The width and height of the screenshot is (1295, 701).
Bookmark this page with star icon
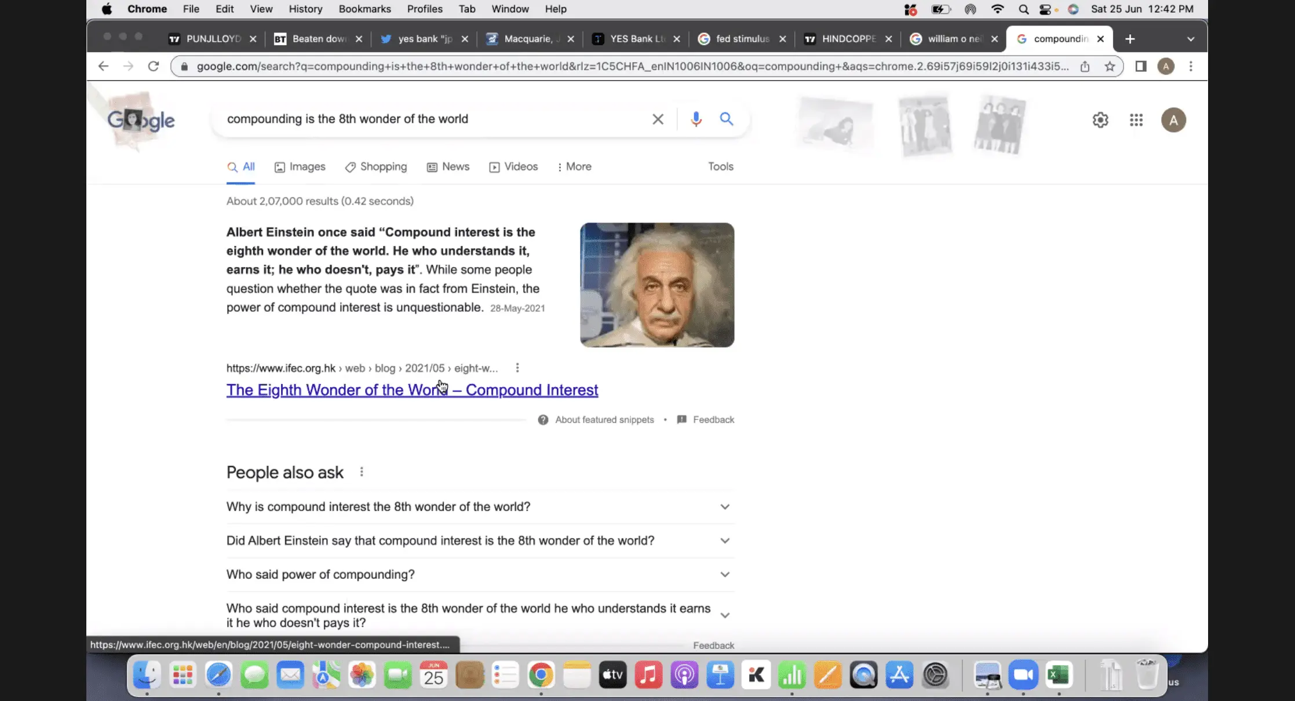[x=1110, y=67]
